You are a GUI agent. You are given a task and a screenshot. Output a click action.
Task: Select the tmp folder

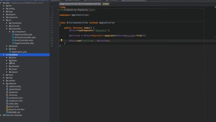coord(10,78)
